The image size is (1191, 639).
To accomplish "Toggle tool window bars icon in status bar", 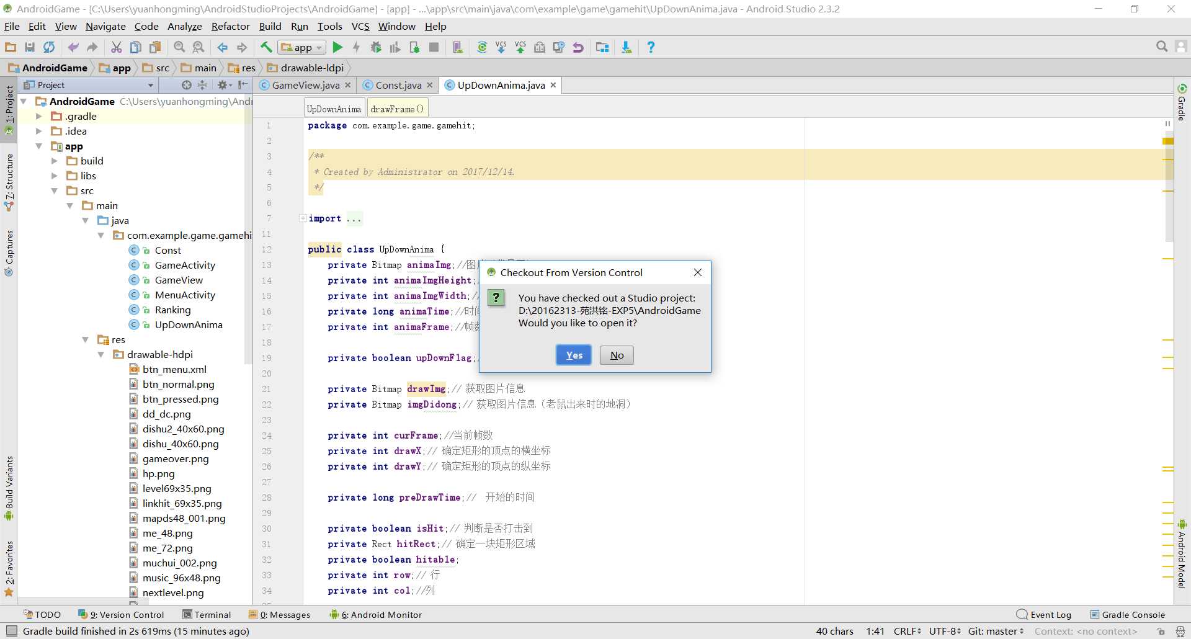I will coord(11,631).
